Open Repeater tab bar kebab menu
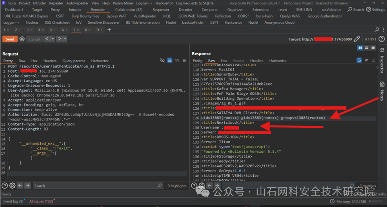The height and width of the screenshot is (207, 387). pyautogui.click(x=384, y=30)
